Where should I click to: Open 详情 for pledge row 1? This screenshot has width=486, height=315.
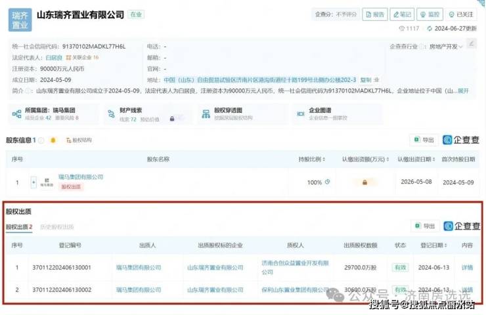tap(467, 267)
